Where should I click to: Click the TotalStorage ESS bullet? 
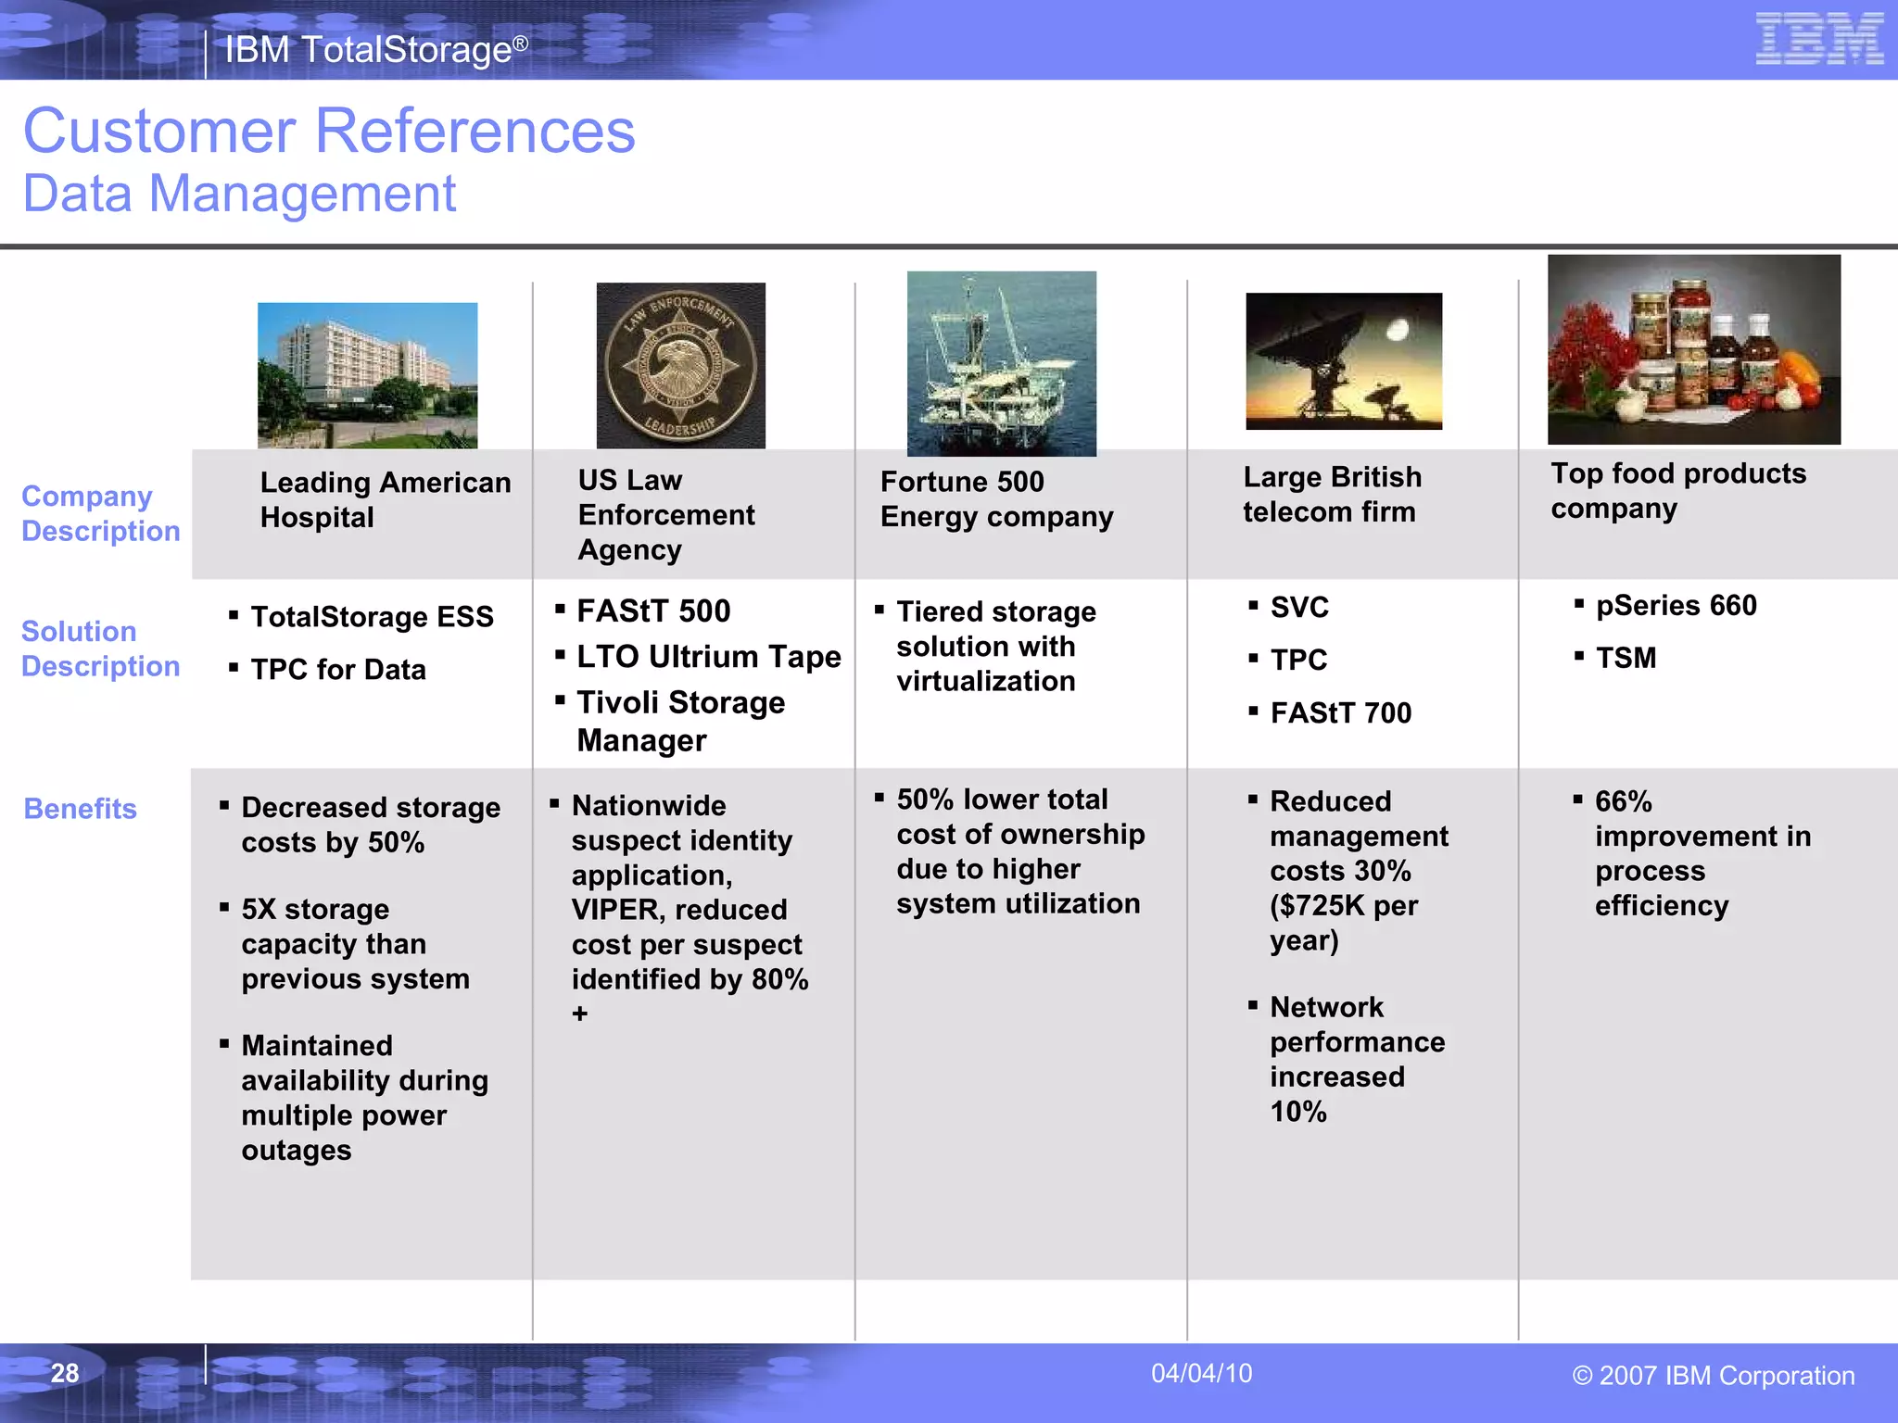click(372, 617)
